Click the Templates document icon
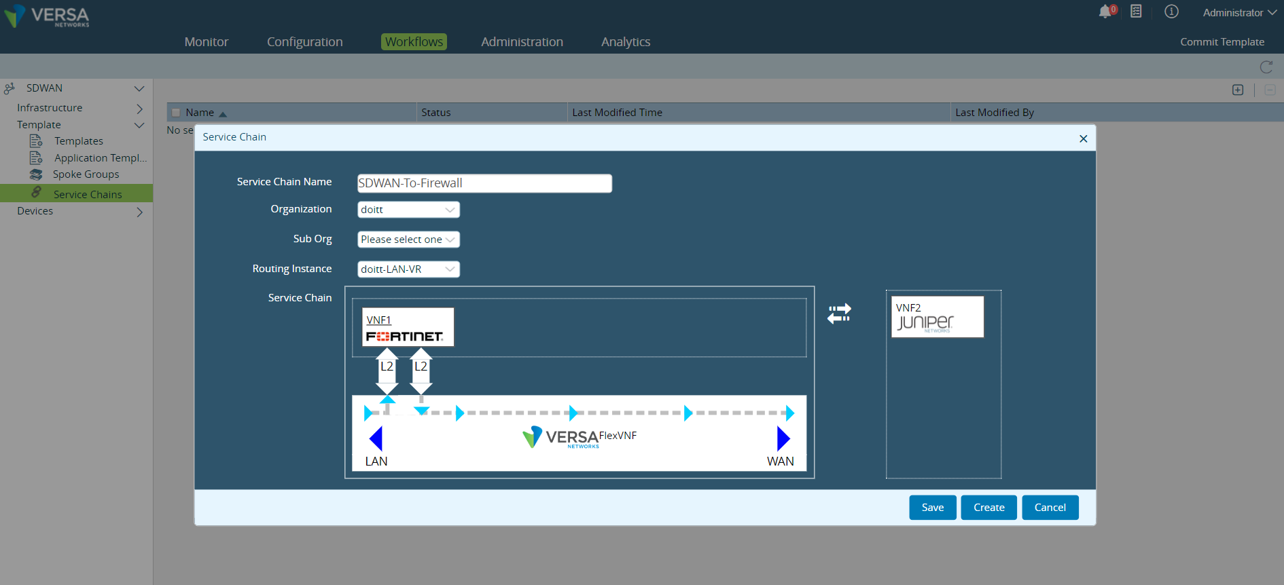This screenshot has height=585, width=1284. tap(36, 140)
